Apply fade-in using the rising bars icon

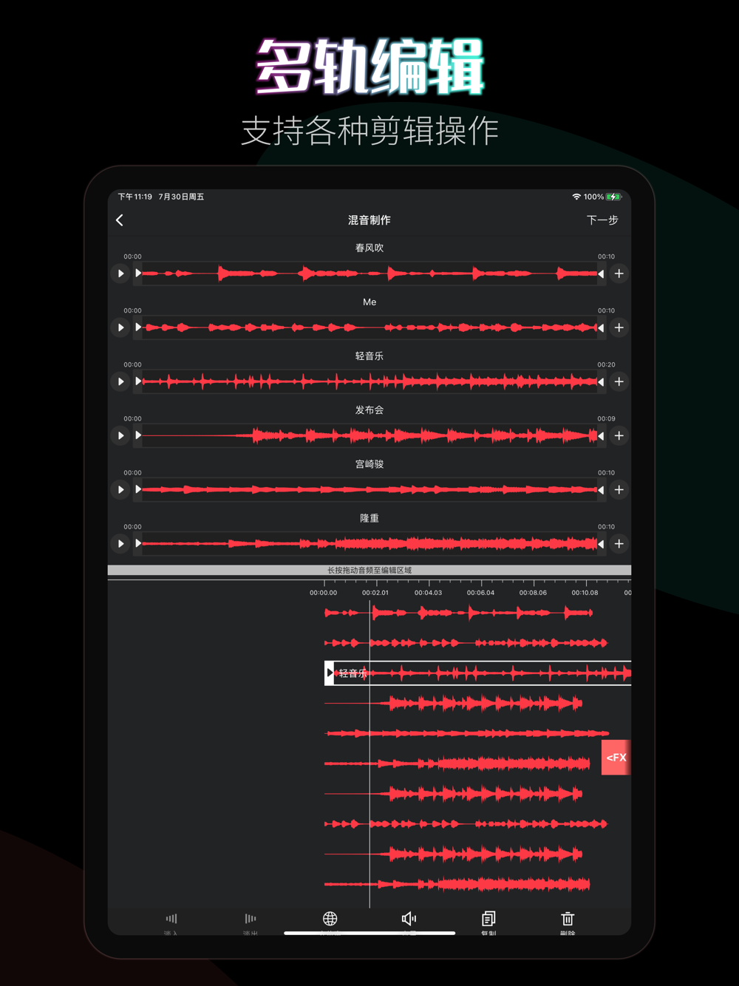pos(171,920)
